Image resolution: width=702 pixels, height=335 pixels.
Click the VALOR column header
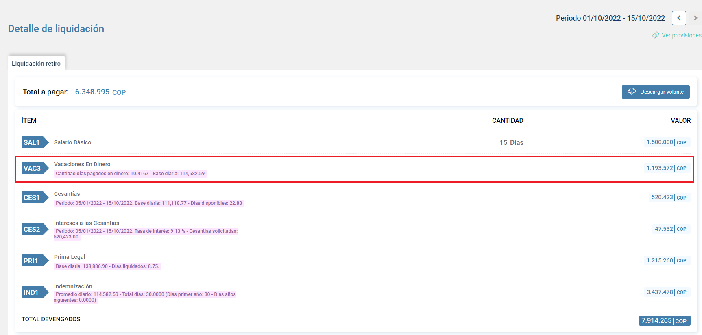(x=680, y=120)
